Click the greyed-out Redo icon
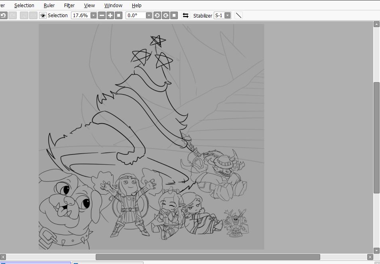Screen dimensions: 380x264 click(12, 16)
